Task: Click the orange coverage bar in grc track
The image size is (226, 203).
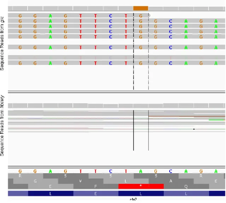Action: tap(140, 8)
